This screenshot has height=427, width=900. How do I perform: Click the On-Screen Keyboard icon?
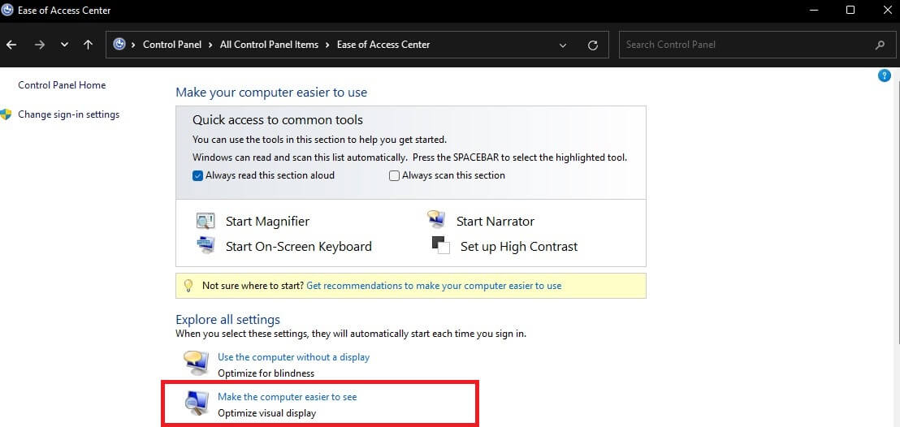pos(206,246)
